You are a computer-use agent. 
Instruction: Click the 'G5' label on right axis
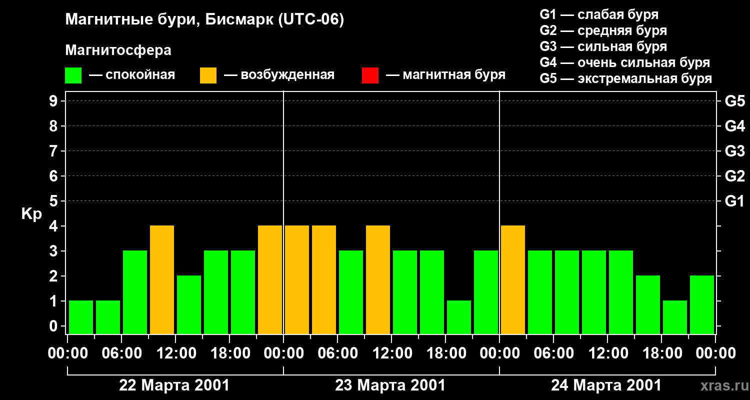point(734,101)
